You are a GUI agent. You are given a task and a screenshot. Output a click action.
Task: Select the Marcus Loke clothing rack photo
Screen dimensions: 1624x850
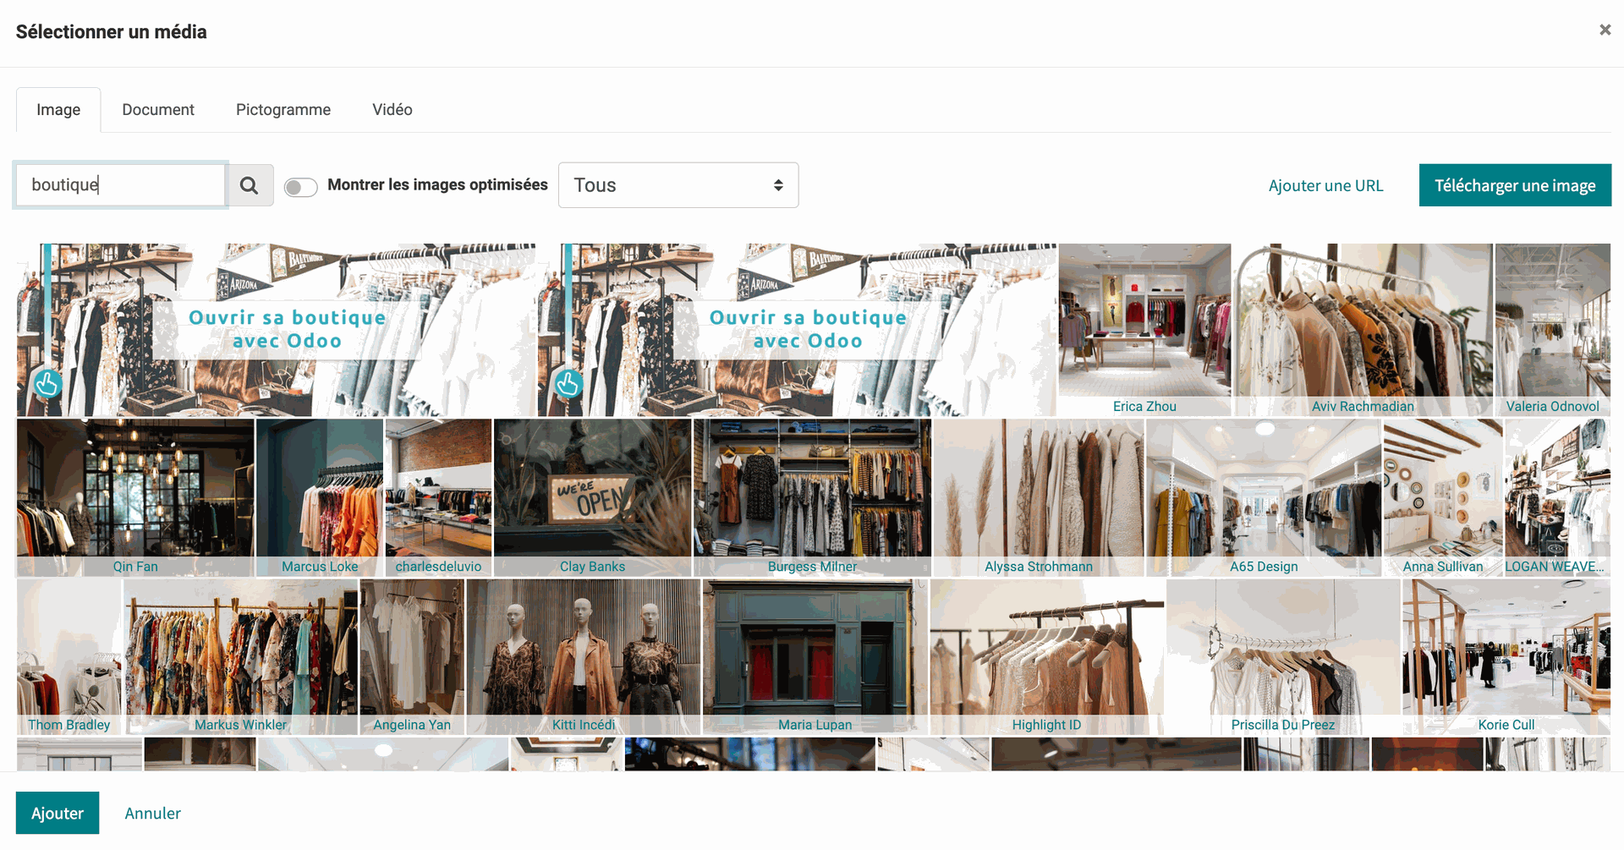[319, 491]
